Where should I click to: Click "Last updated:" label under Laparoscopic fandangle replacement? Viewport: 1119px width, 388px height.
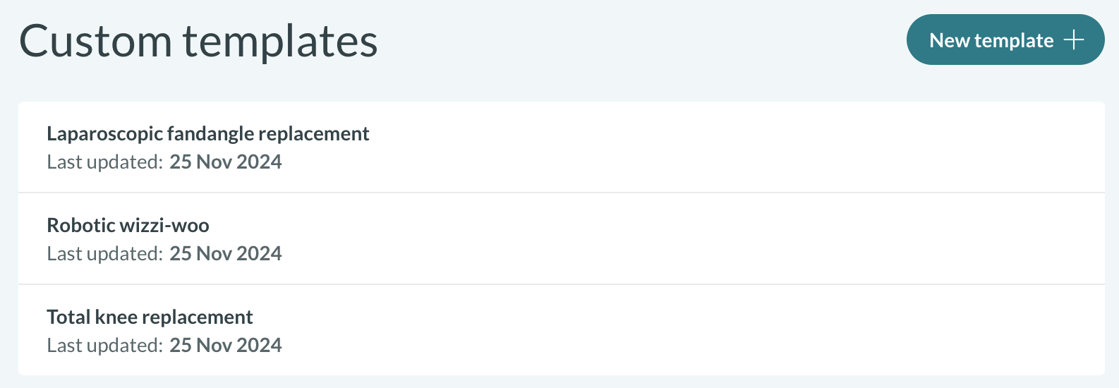click(x=104, y=162)
